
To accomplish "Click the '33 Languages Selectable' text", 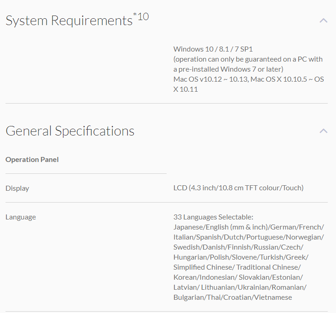I will pyautogui.click(x=213, y=217).
